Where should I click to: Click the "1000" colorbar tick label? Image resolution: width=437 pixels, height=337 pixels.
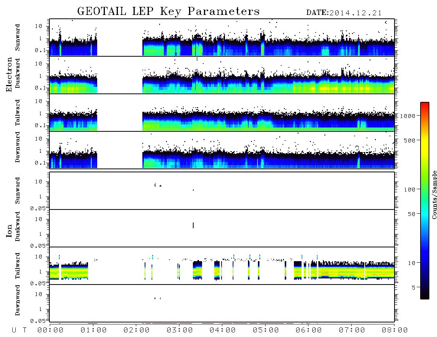408,116
